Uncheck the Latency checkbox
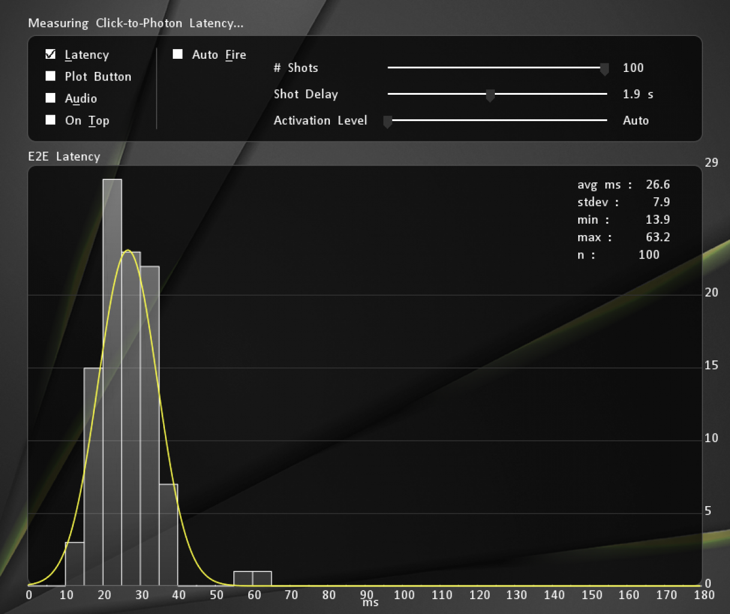This screenshot has height=614, width=730. point(51,55)
